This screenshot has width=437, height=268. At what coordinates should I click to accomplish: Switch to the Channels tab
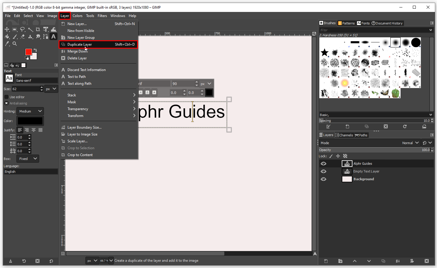click(344, 135)
